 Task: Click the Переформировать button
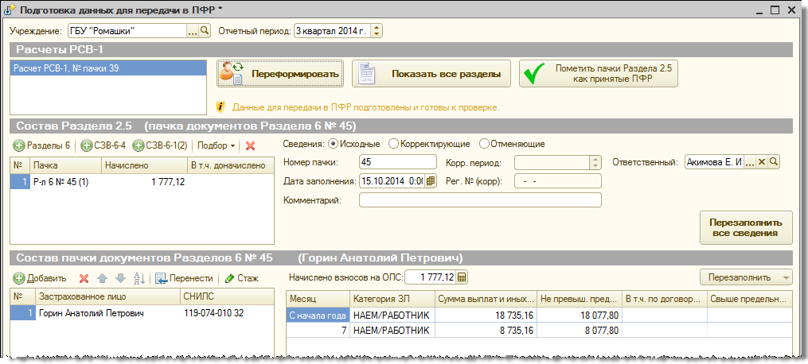point(280,74)
